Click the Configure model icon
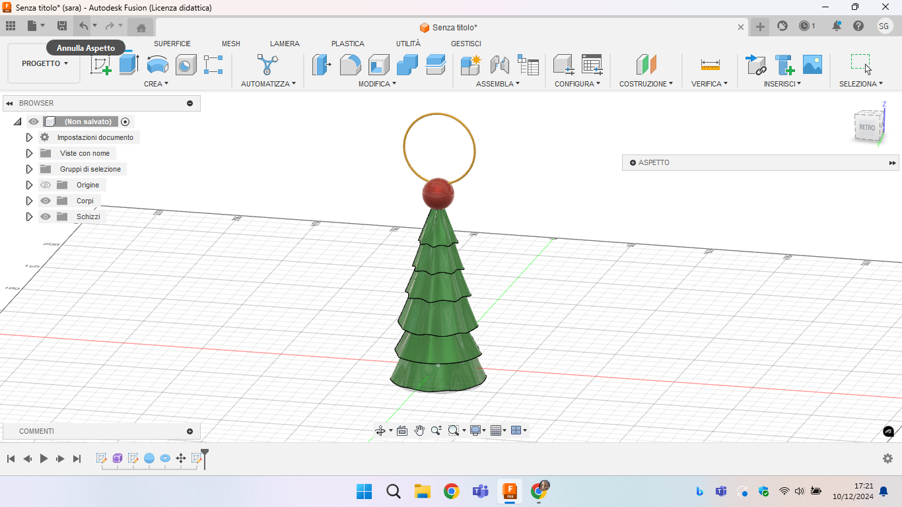Image resolution: width=902 pixels, height=507 pixels. 563,65
